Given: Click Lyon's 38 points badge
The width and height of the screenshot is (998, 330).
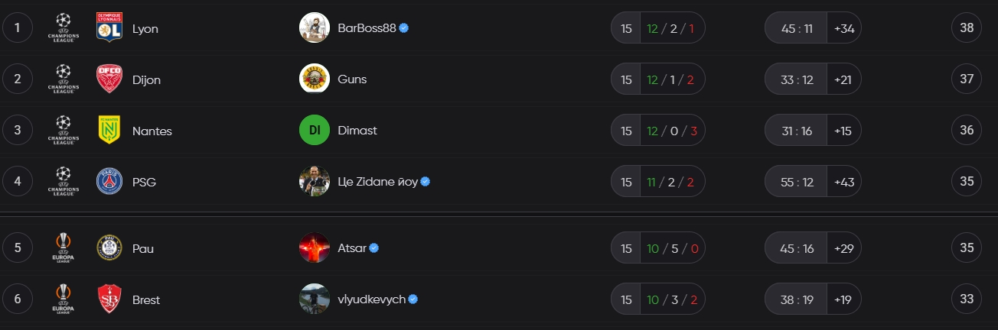Looking at the screenshot, I should (x=967, y=28).
